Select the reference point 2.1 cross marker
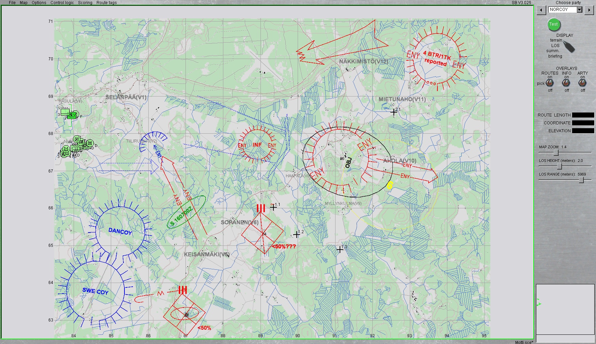 point(394,112)
